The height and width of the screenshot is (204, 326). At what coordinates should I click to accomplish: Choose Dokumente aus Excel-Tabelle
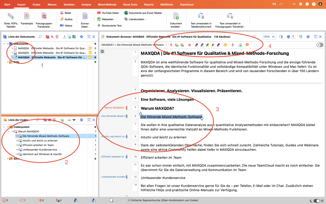pyautogui.click(x=143, y=13)
